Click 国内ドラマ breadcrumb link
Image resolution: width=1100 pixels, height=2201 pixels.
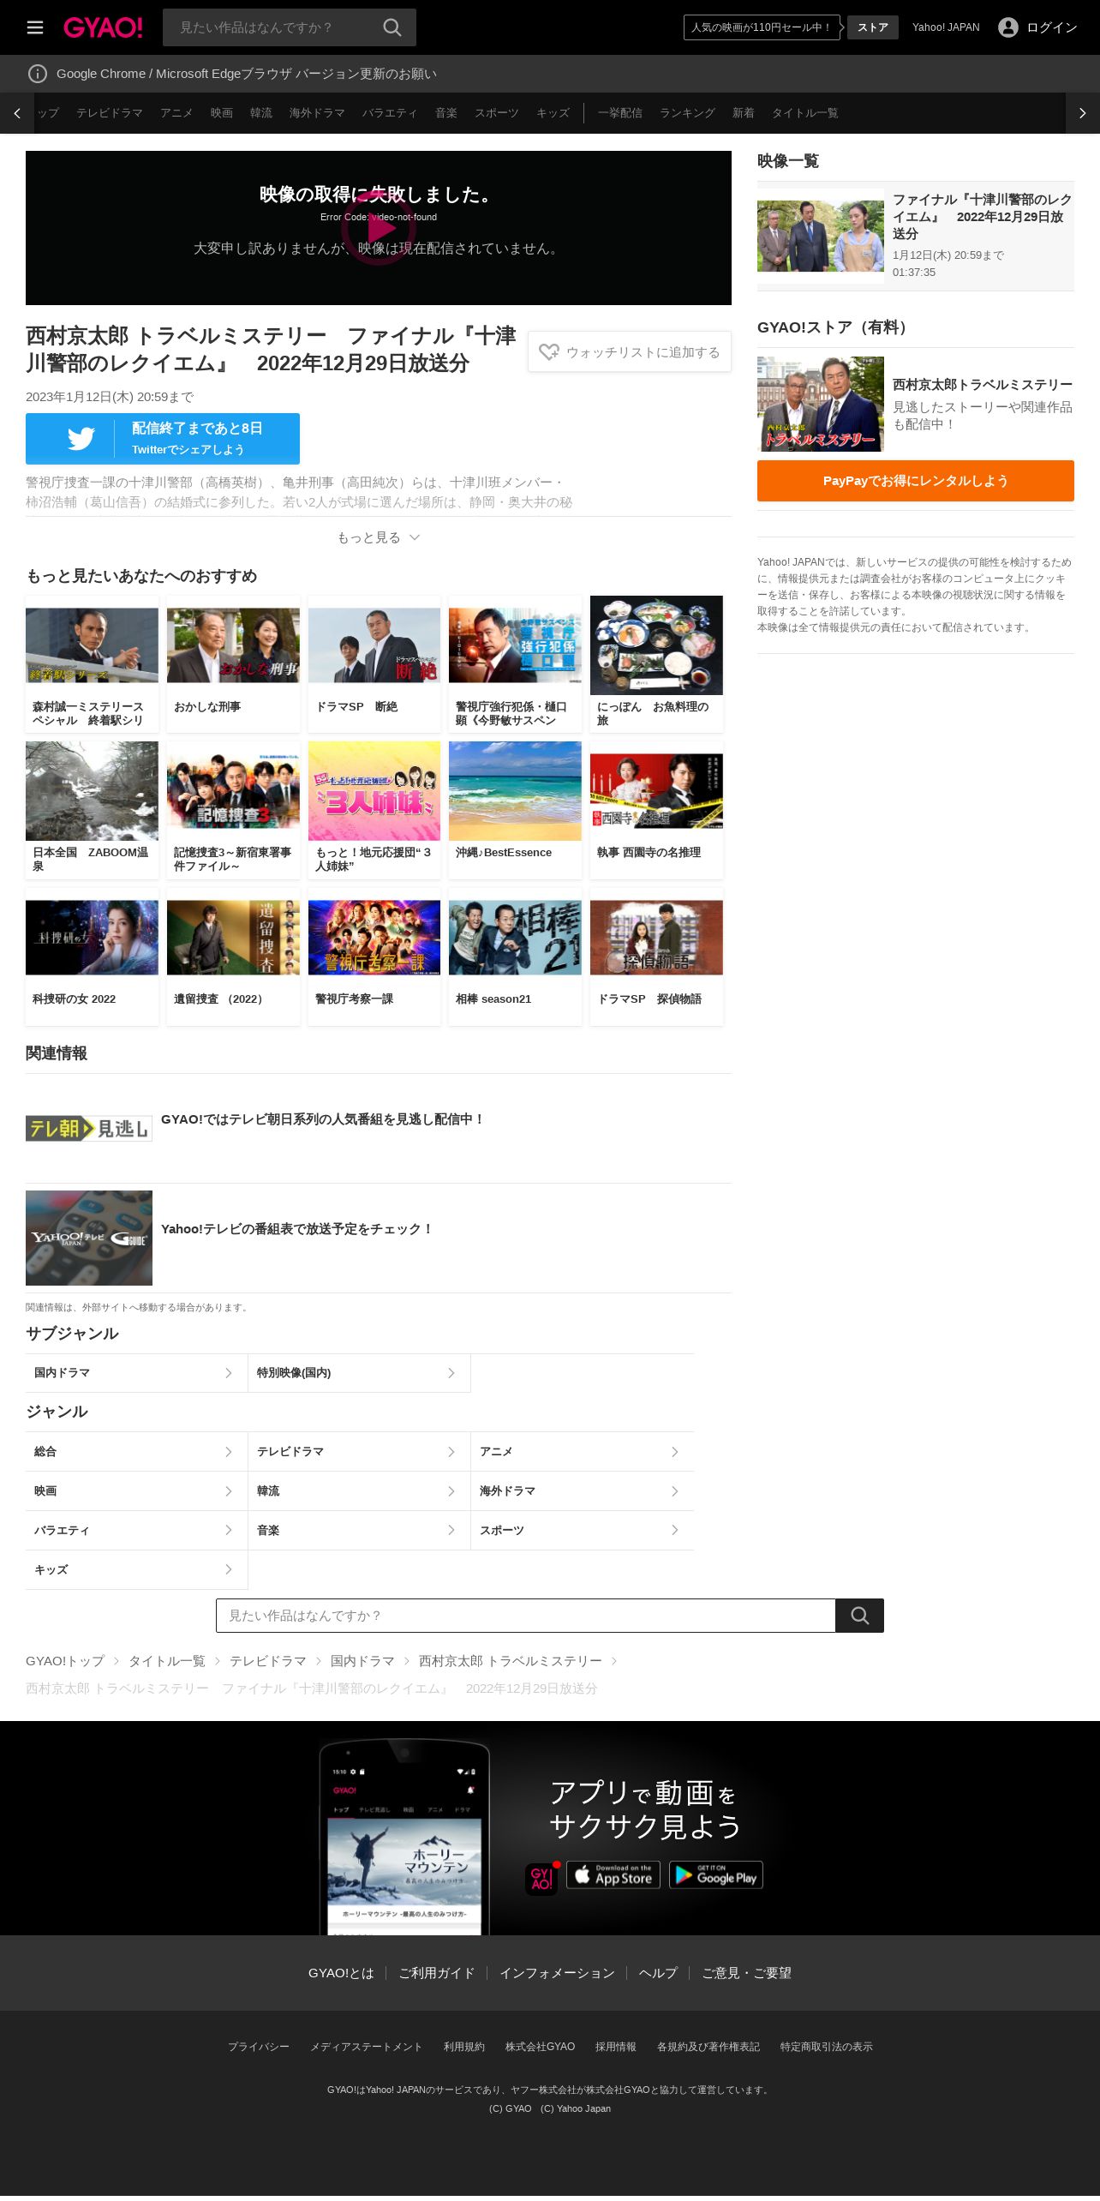(x=362, y=1661)
